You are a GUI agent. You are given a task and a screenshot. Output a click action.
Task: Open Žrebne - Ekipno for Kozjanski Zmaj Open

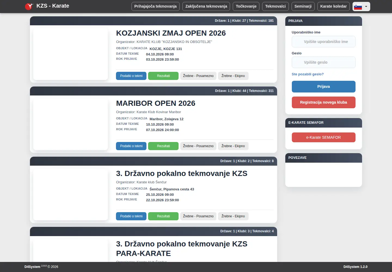[x=233, y=76]
